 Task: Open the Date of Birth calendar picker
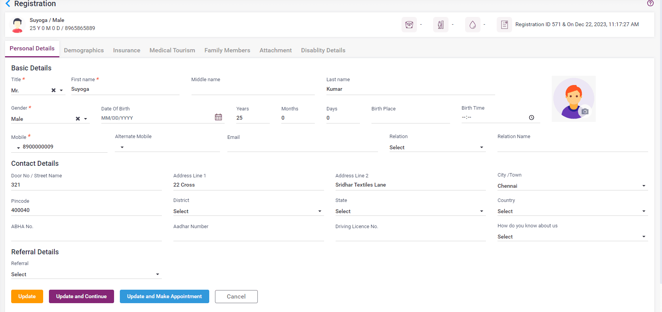[218, 117]
